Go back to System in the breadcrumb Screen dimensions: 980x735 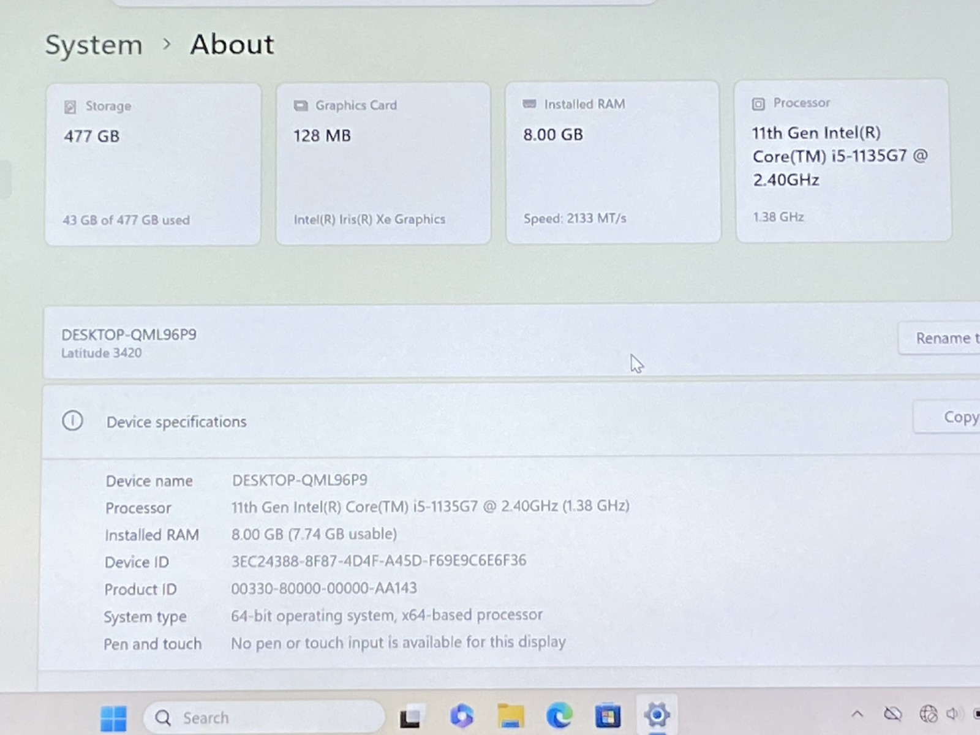point(94,45)
